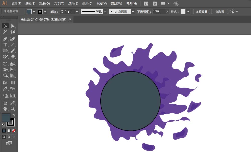This screenshot has height=152, width=251.
Task: Choose the Ellipse tool
Action: point(5,51)
